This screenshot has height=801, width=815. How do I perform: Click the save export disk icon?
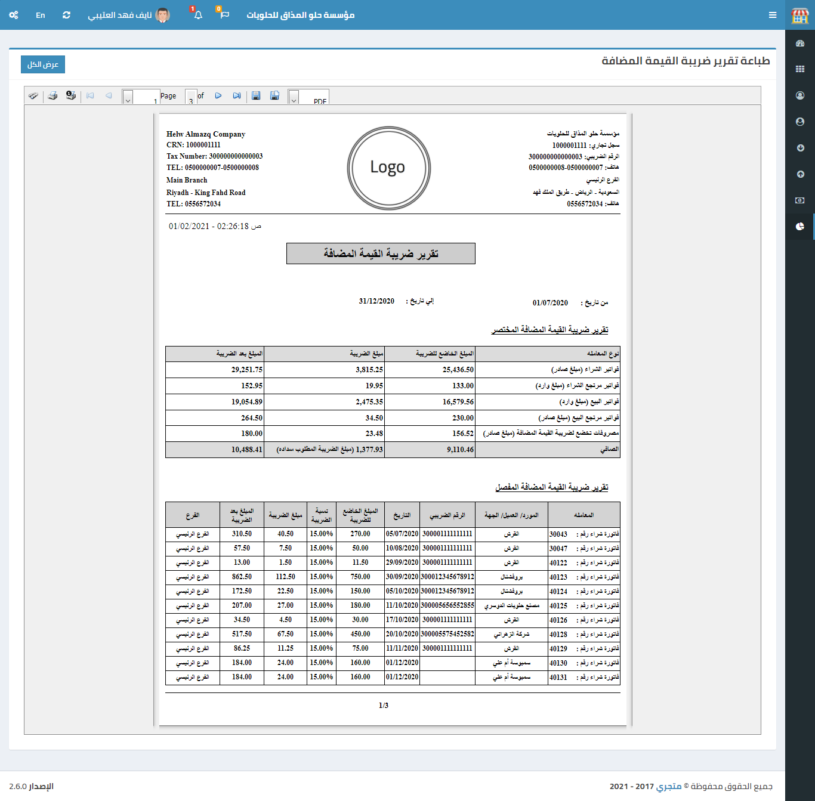(x=256, y=95)
